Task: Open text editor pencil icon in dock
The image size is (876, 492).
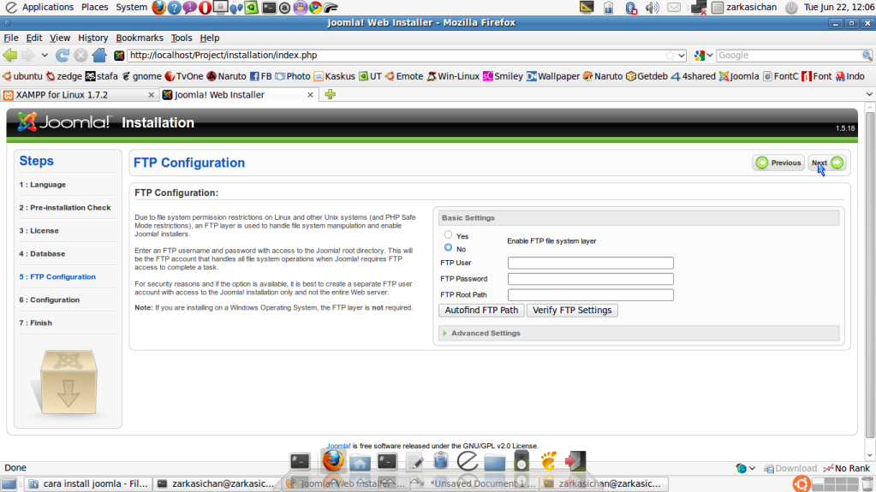Action: pyautogui.click(x=414, y=462)
